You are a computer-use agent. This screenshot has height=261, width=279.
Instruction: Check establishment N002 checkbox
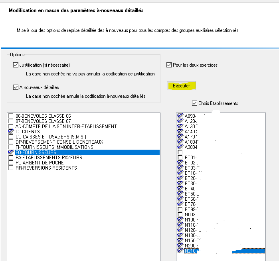pyautogui.click(x=180, y=215)
